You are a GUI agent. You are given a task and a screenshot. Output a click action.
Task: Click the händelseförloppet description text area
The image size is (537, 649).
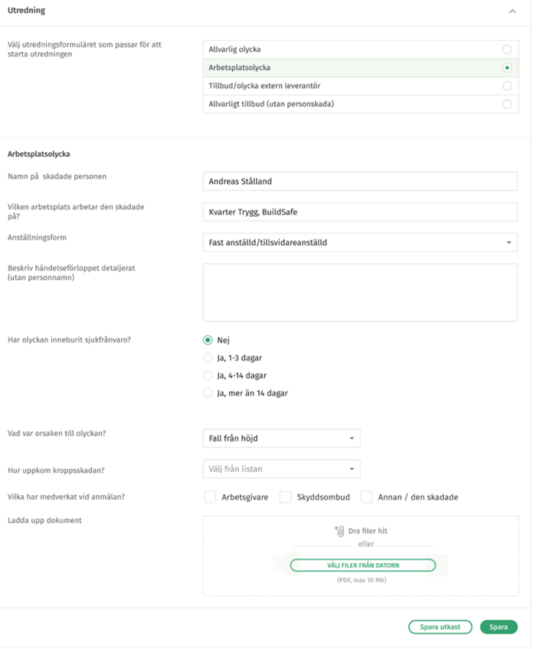click(x=360, y=292)
